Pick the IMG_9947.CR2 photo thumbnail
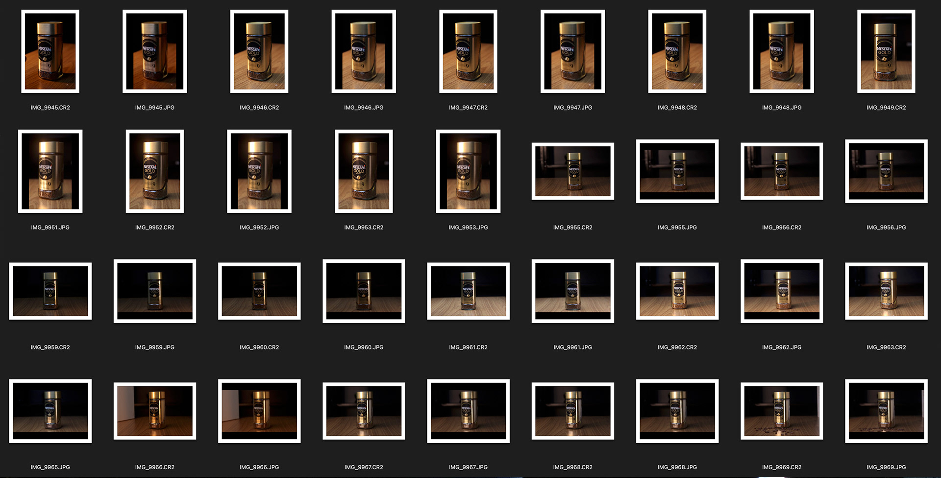The height and width of the screenshot is (478, 941). (468, 51)
